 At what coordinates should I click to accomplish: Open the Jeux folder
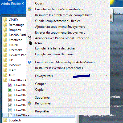pyautogui.click(x=12, y=75)
